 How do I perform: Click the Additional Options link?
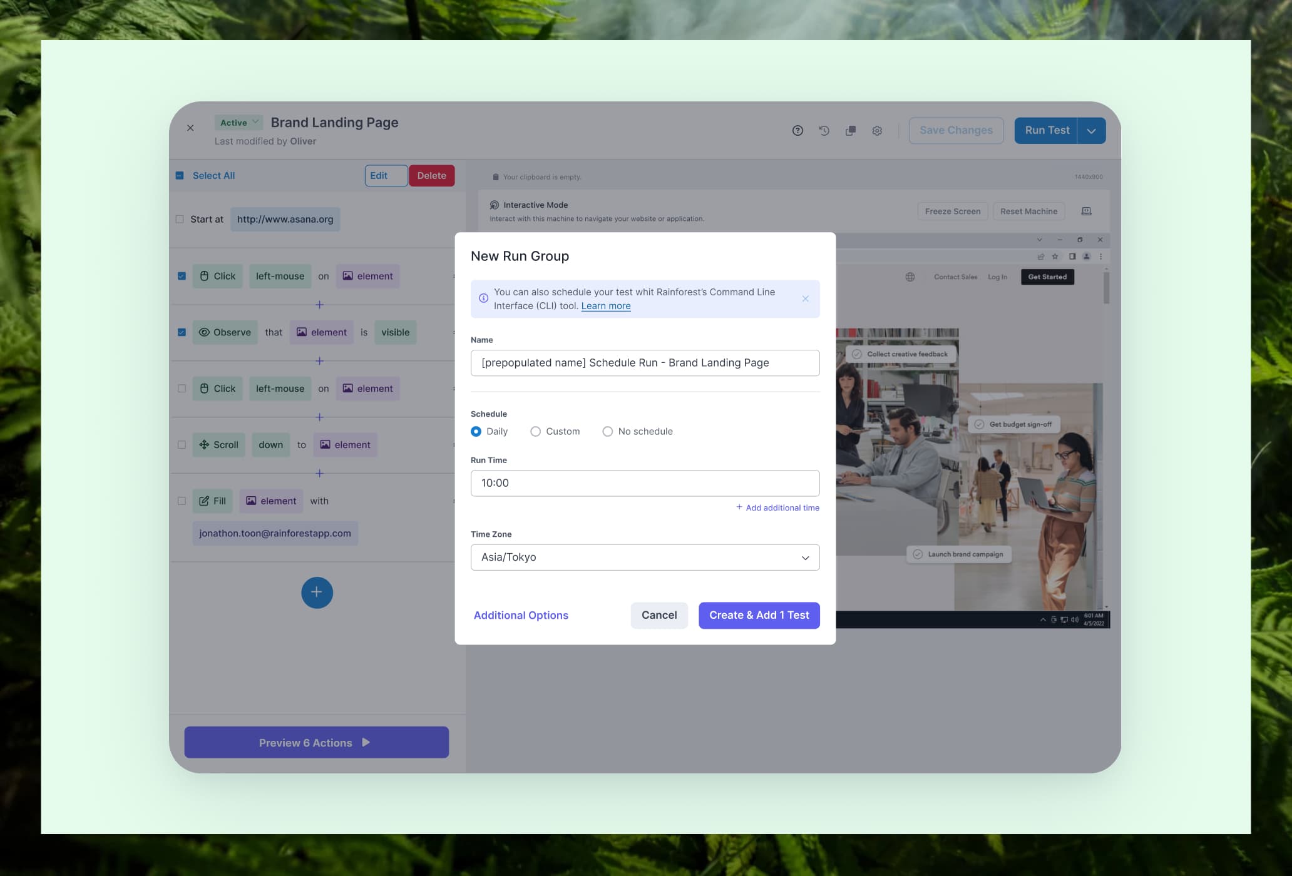(x=521, y=616)
